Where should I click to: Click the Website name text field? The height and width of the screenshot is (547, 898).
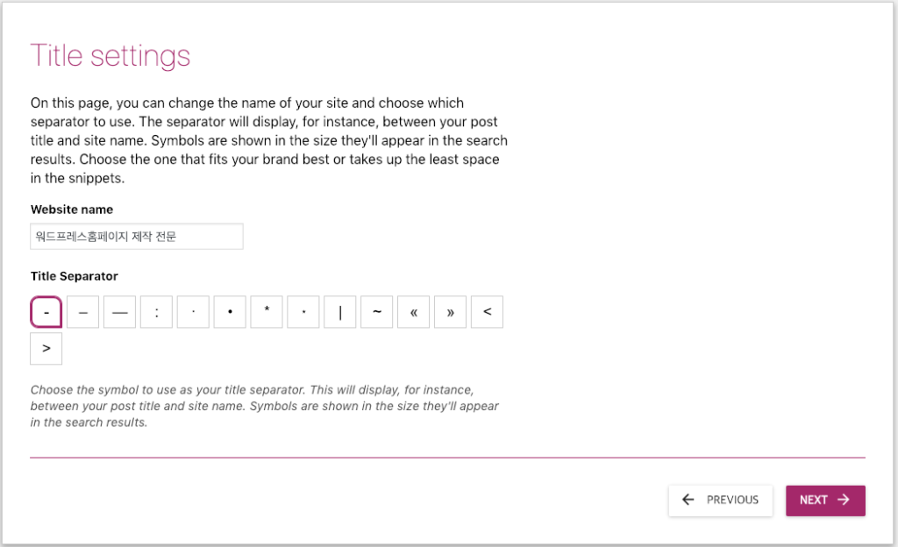click(x=136, y=237)
